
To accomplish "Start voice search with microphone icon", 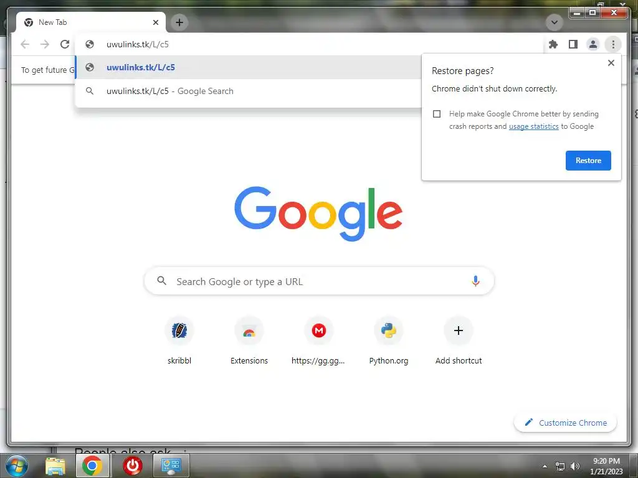I will point(475,281).
